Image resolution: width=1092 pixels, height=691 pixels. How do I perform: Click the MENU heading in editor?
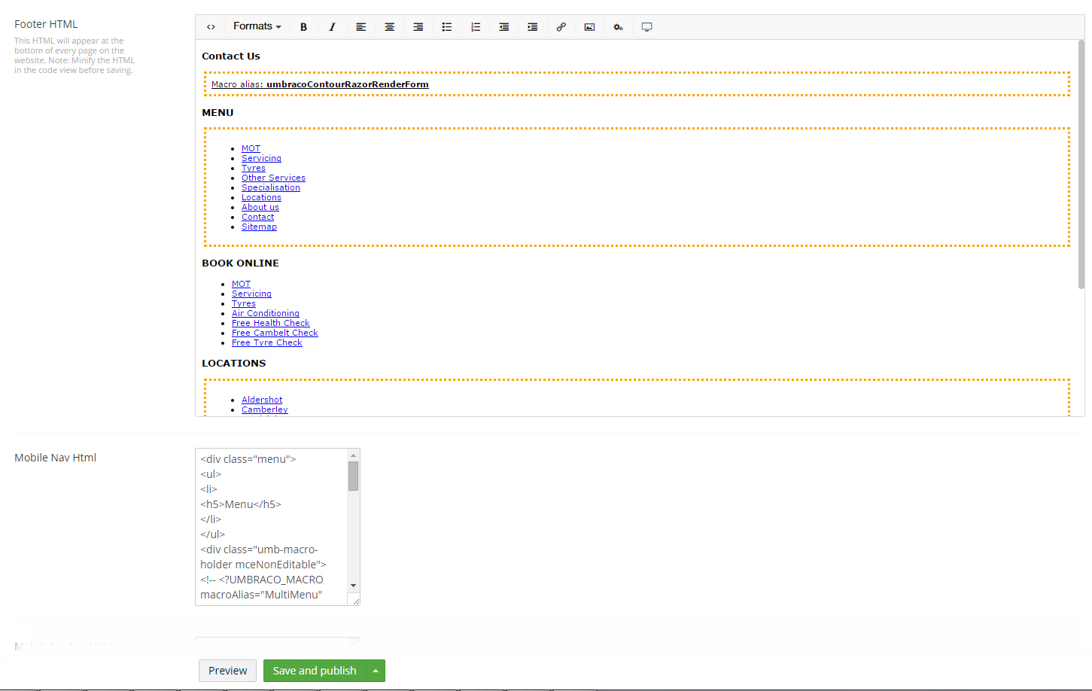pyautogui.click(x=217, y=113)
